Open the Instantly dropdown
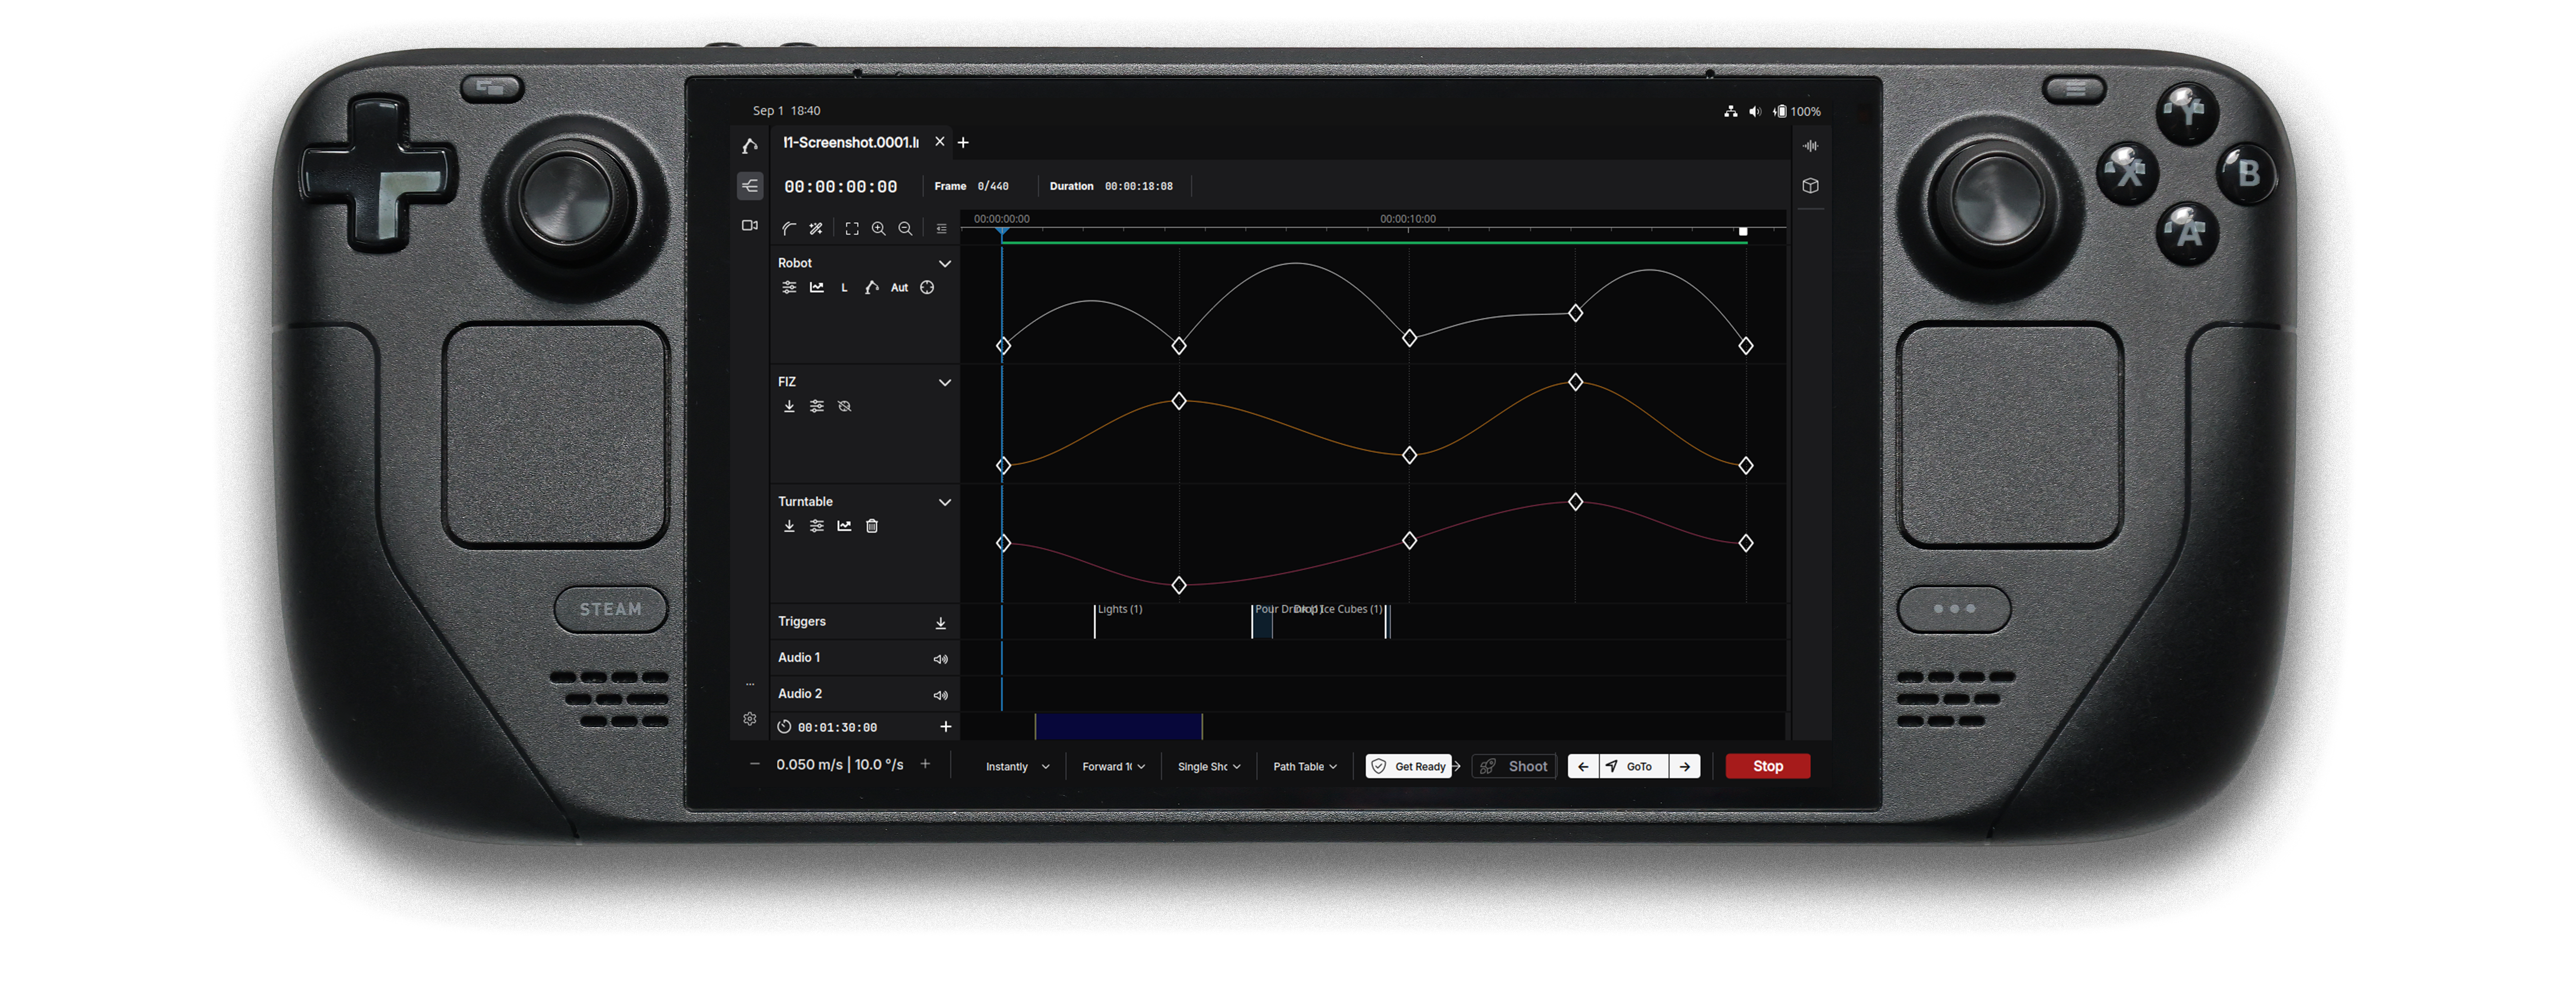Image resolution: width=2576 pixels, height=984 pixels. pos(1015,766)
